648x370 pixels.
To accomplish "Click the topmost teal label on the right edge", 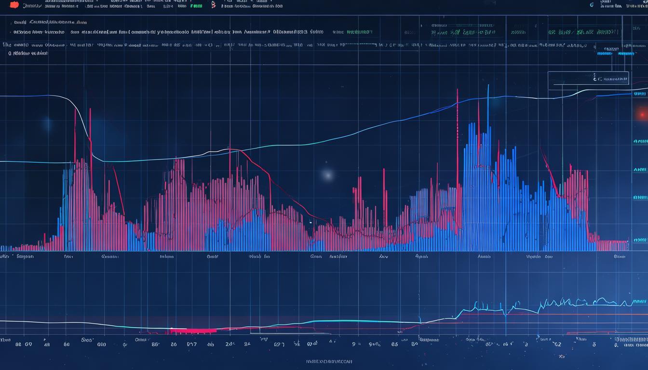I will [x=640, y=142].
